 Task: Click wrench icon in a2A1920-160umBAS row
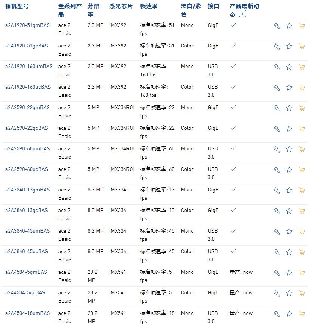point(277,67)
